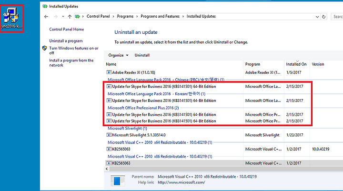Go up one level with the up arrow

click(70, 17)
